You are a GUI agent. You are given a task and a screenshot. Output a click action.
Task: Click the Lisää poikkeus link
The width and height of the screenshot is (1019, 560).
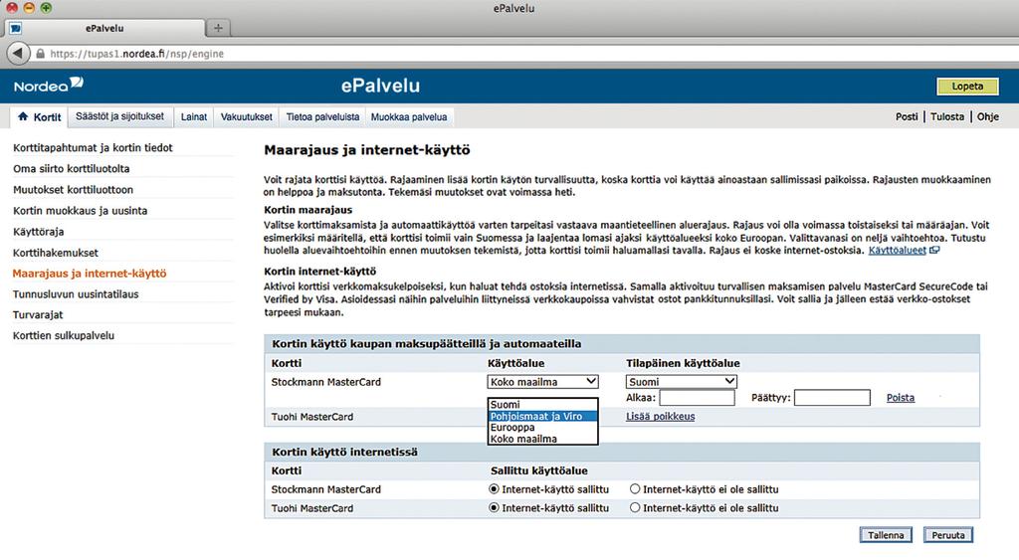(661, 417)
